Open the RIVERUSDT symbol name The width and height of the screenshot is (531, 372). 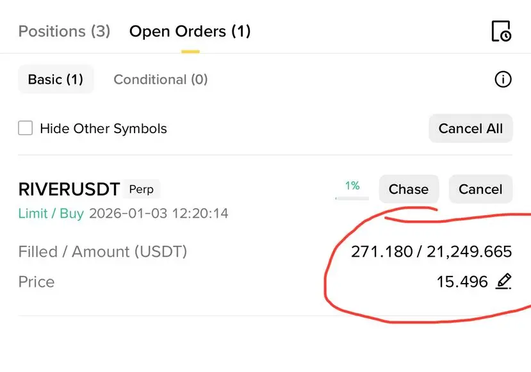pyautogui.click(x=69, y=190)
